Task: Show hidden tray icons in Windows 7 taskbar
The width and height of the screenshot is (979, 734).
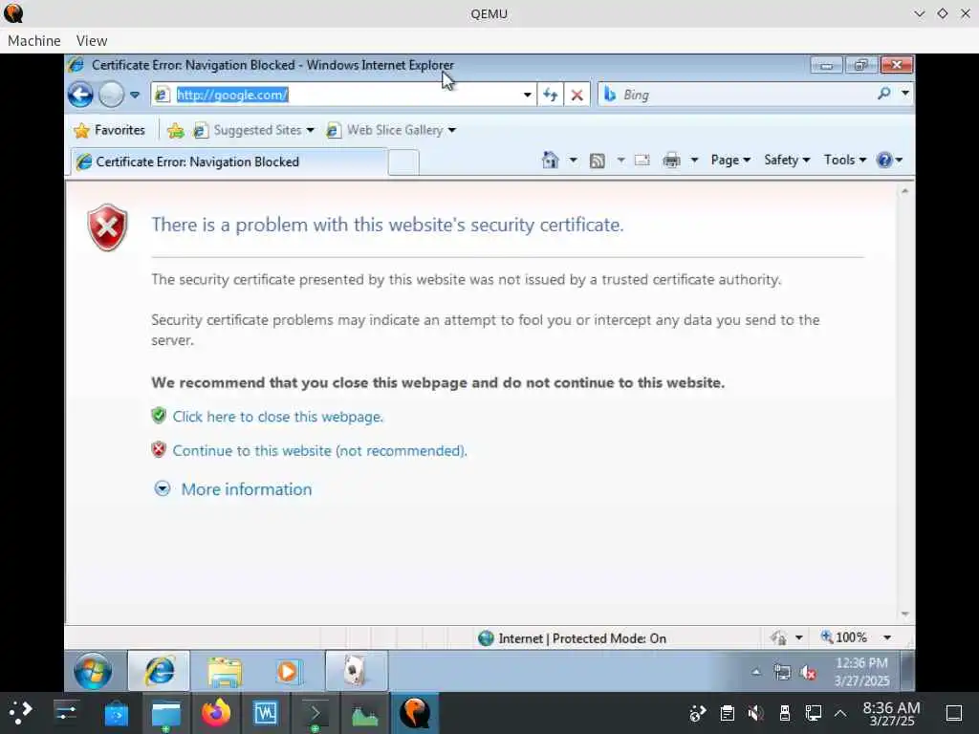Action: 756,672
